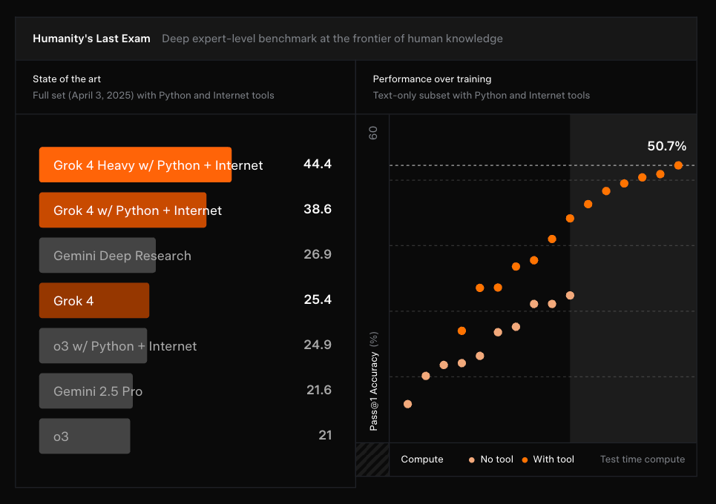Click the Humanity's Last Exam title
Screen dimensions: 716x504
pos(91,39)
